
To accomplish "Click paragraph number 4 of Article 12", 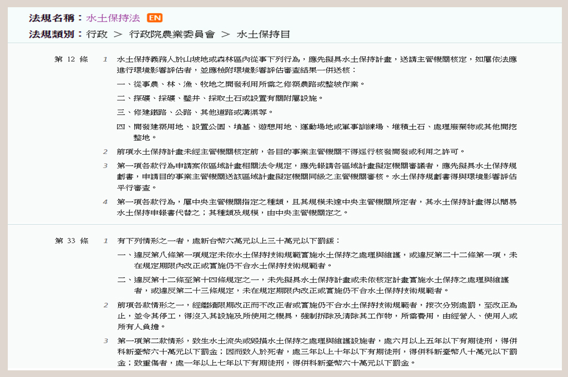I will (105, 201).
